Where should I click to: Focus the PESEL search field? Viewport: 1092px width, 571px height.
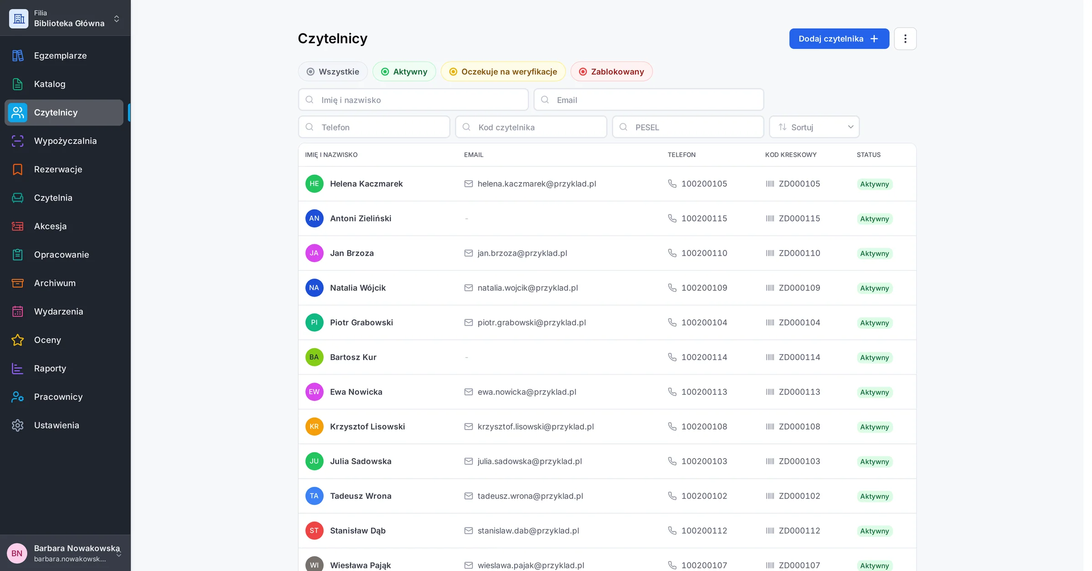click(688, 127)
